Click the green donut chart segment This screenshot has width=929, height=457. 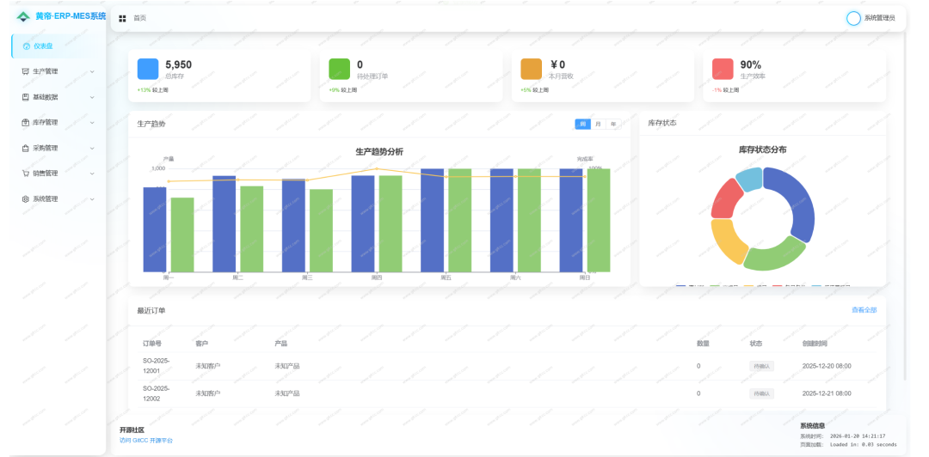pyautogui.click(x=775, y=254)
